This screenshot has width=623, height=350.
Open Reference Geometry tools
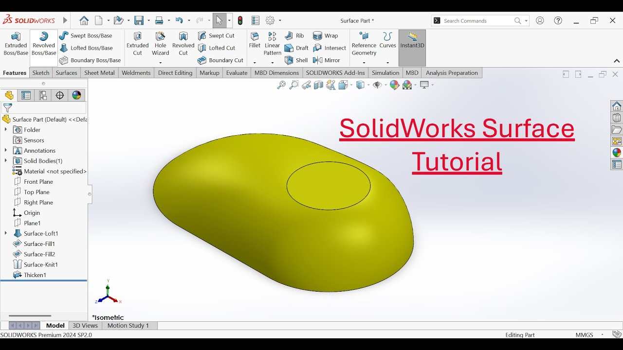tap(364, 45)
